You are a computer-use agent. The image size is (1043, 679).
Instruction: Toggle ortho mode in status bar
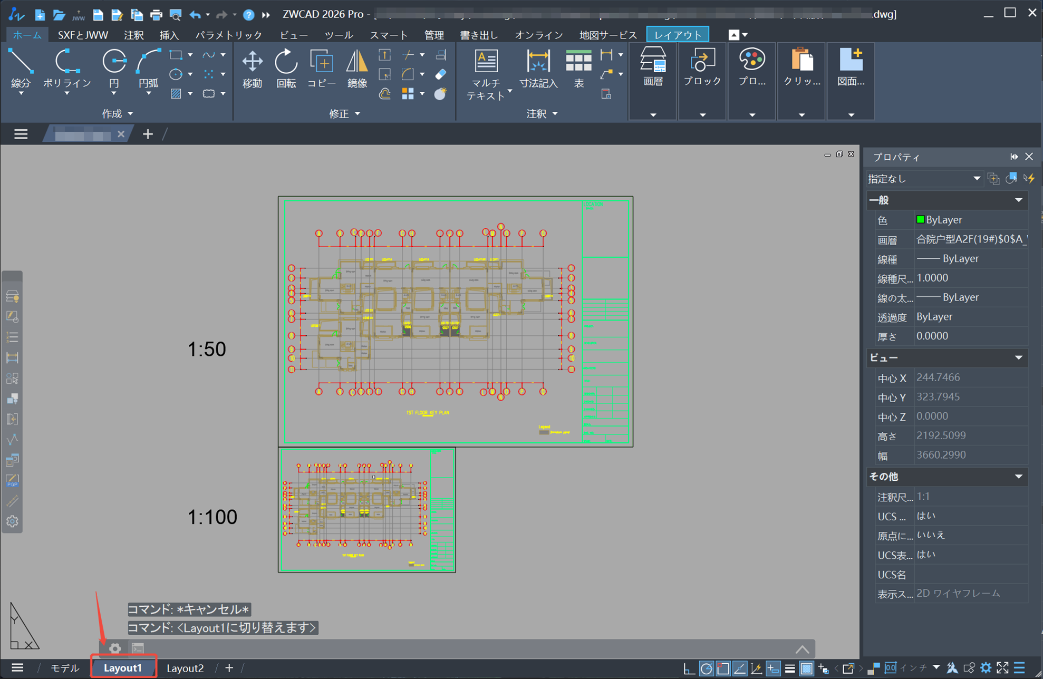(x=689, y=668)
